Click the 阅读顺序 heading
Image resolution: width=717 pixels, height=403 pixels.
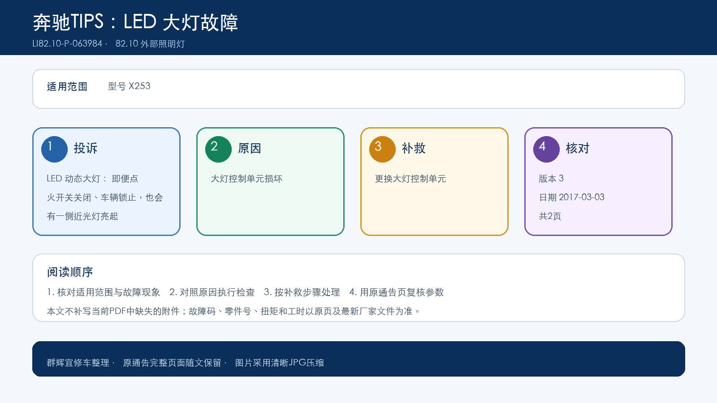pos(70,272)
